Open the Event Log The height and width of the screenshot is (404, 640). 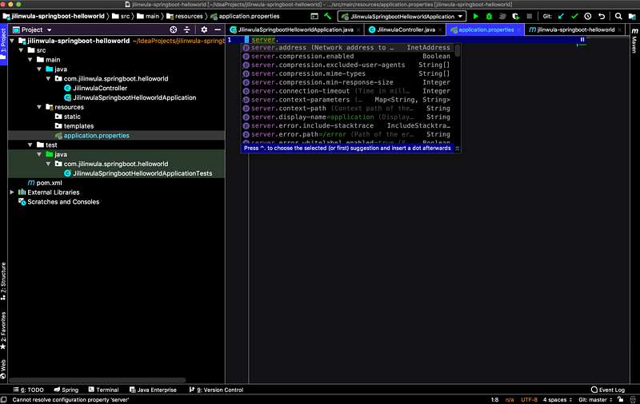coord(608,390)
